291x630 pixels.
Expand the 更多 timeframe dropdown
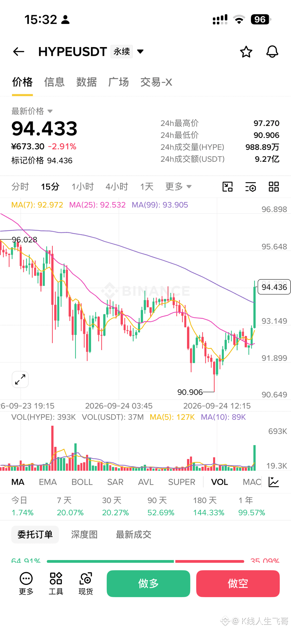coord(179,187)
